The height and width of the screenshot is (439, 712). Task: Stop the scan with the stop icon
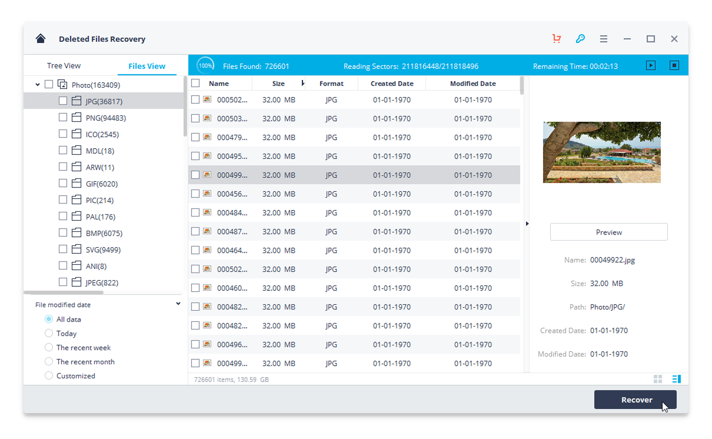click(x=674, y=65)
